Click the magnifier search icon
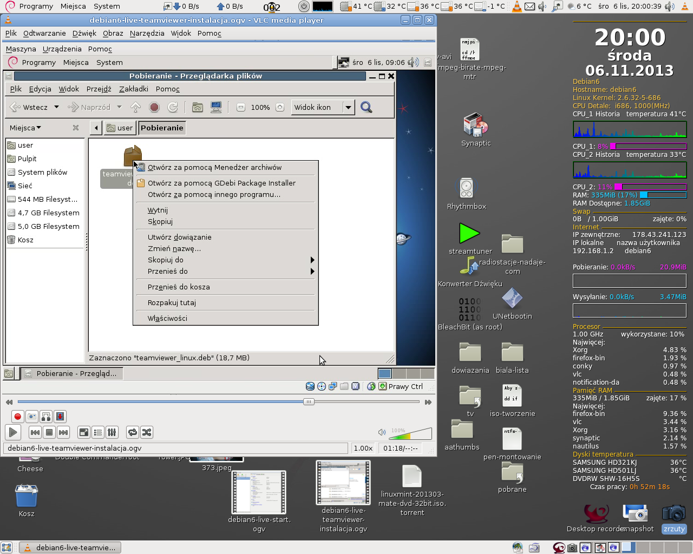The height and width of the screenshot is (554, 693). pyautogui.click(x=367, y=107)
